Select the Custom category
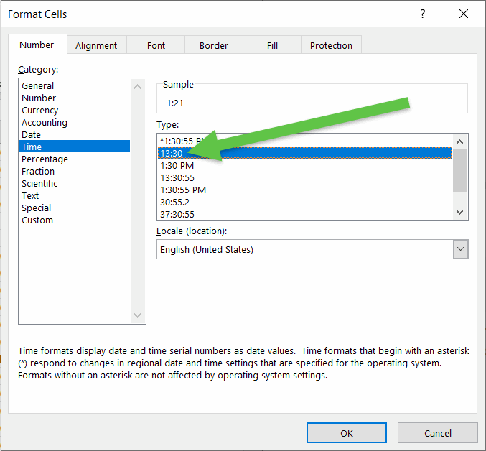The height and width of the screenshot is (451, 486). pyautogui.click(x=37, y=220)
